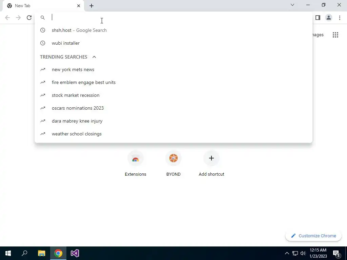Click the Images link at top right
Viewport: 347px width, 260px height.
click(318, 35)
